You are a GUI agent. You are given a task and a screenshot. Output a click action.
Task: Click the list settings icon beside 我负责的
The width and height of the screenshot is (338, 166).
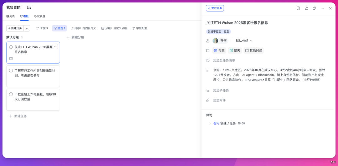coord(29,7)
